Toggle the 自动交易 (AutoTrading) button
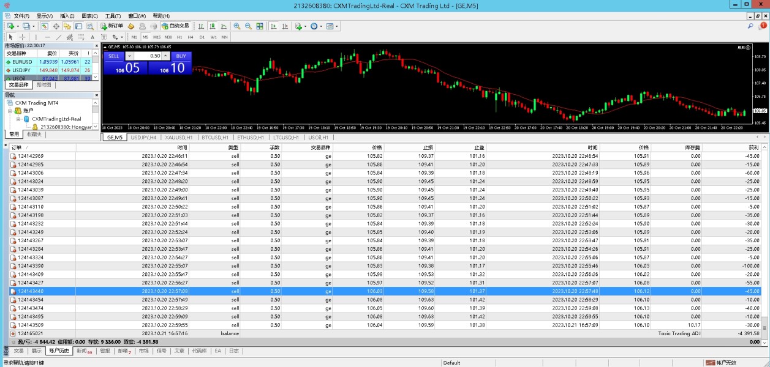 tap(175, 26)
